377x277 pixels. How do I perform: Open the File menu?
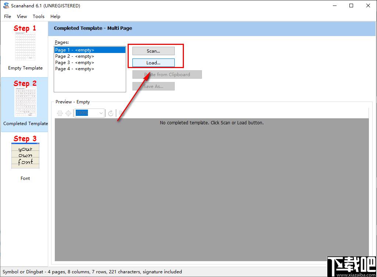(x=7, y=16)
